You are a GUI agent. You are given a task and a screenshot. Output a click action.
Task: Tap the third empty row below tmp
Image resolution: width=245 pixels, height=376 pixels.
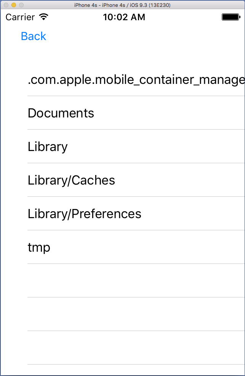[136, 348]
